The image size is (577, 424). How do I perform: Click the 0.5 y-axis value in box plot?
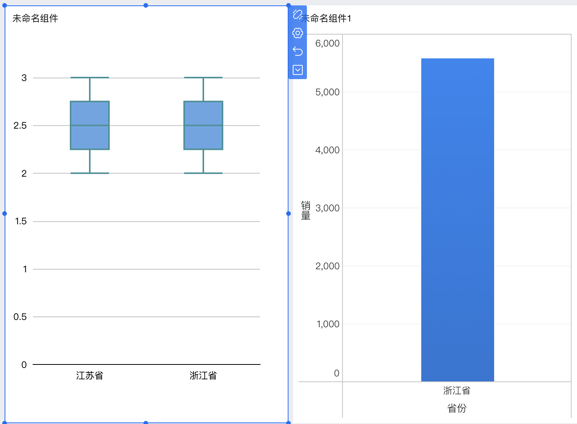pyautogui.click(x=20, y=317)
